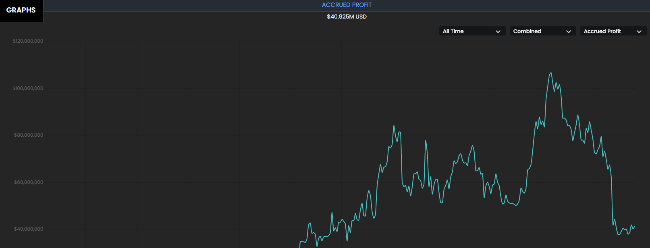Click the $120,000,000 axis label
The width and height of the screenshot is (650, 248).
tap(28, 41)
